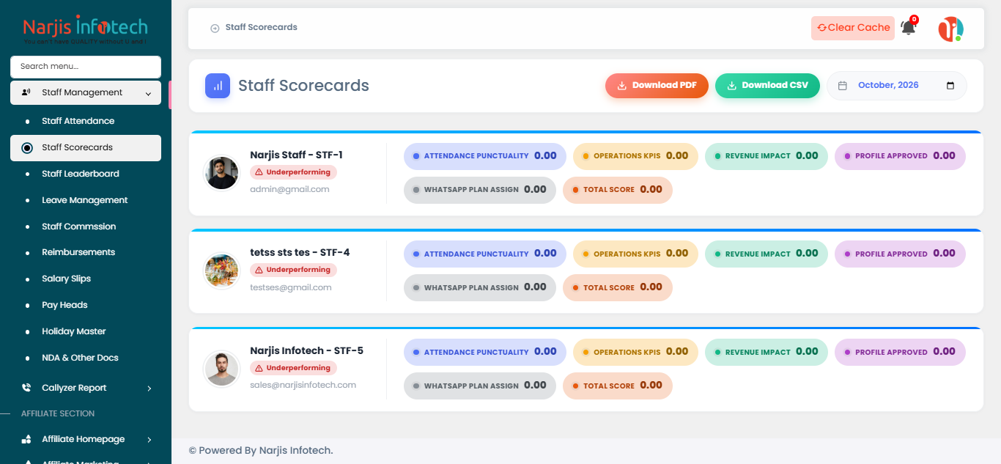Open NDA & Other Docs menu item
The width and height of the screenshot is (1001, 464).
click(x=80, y=358)
